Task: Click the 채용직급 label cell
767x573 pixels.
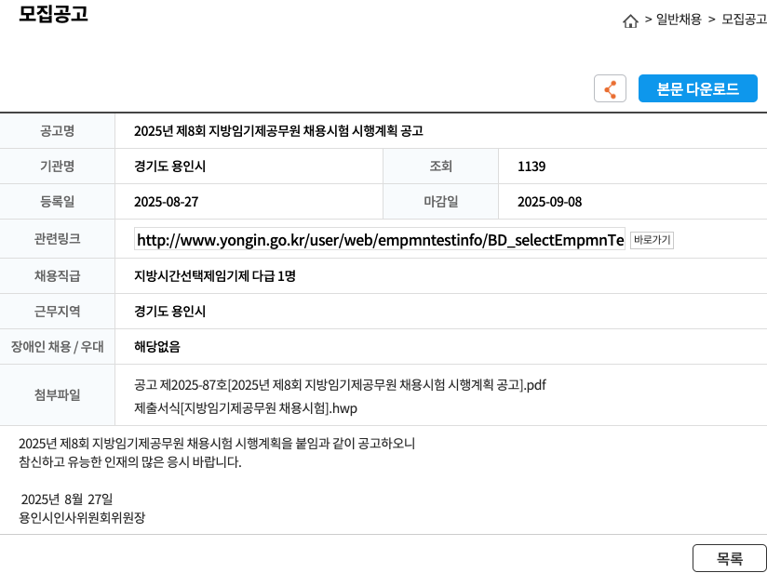Action: 57,276
